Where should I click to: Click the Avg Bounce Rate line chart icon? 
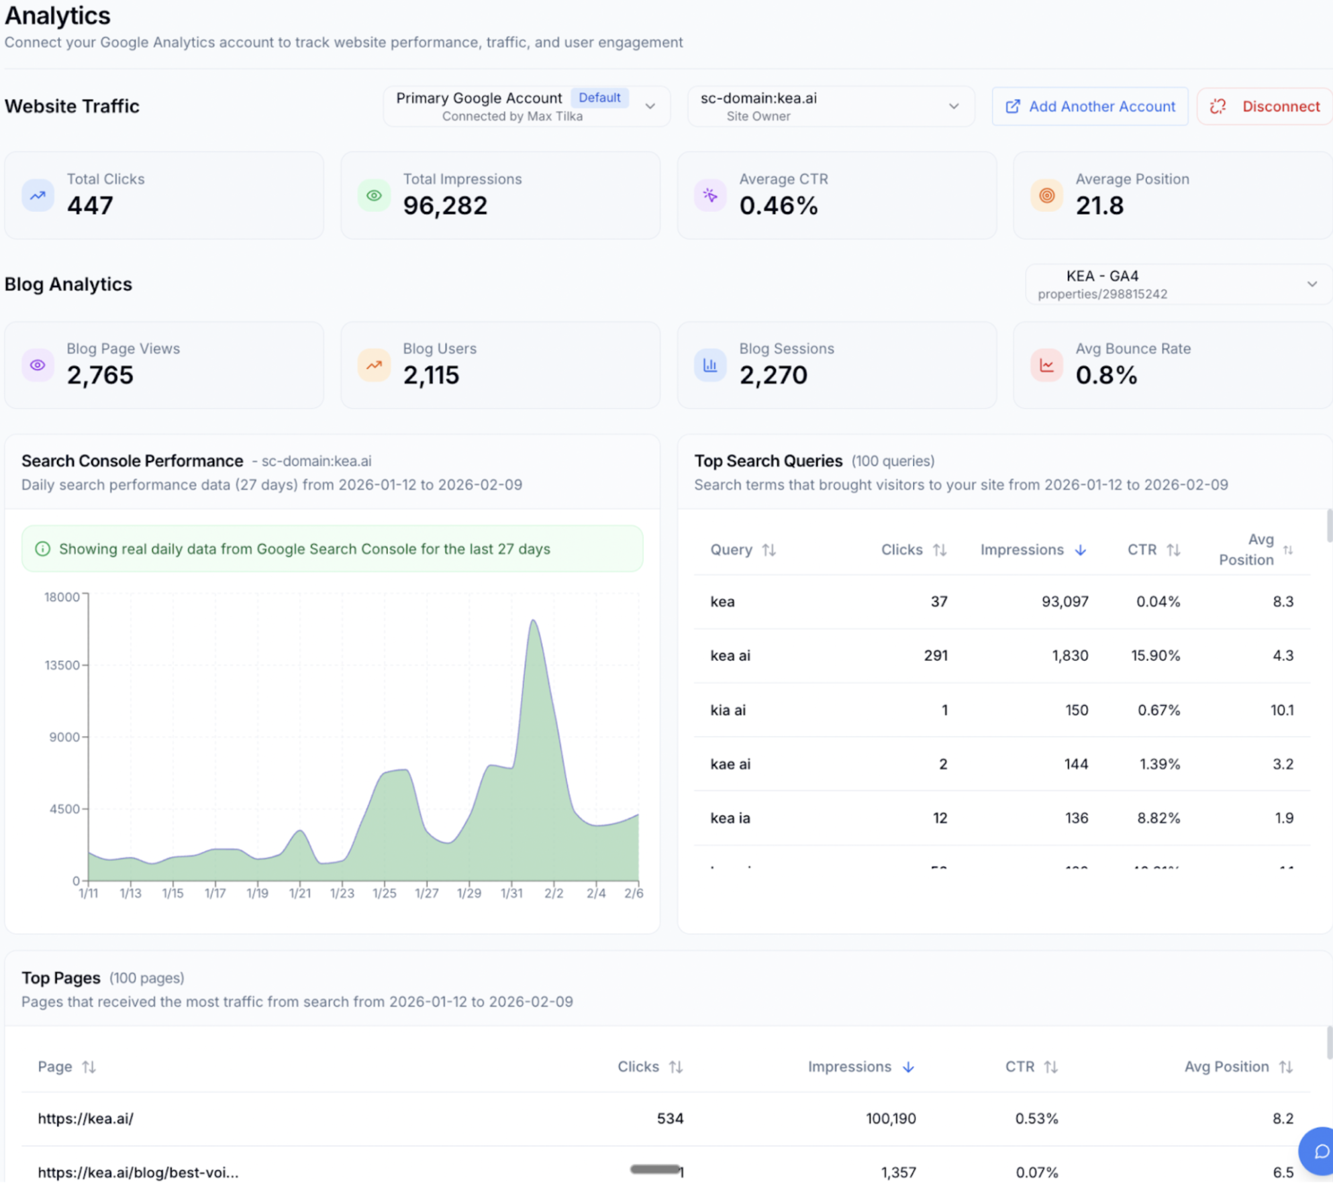click(x=1046, y=365)
